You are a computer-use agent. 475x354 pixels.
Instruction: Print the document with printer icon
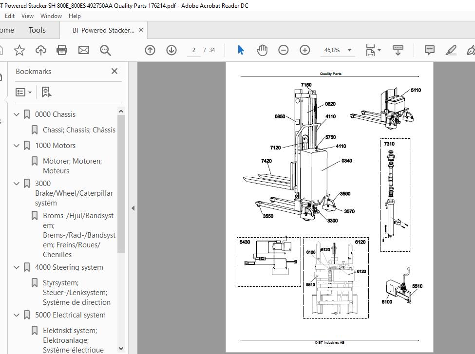(x=62, y=50)
